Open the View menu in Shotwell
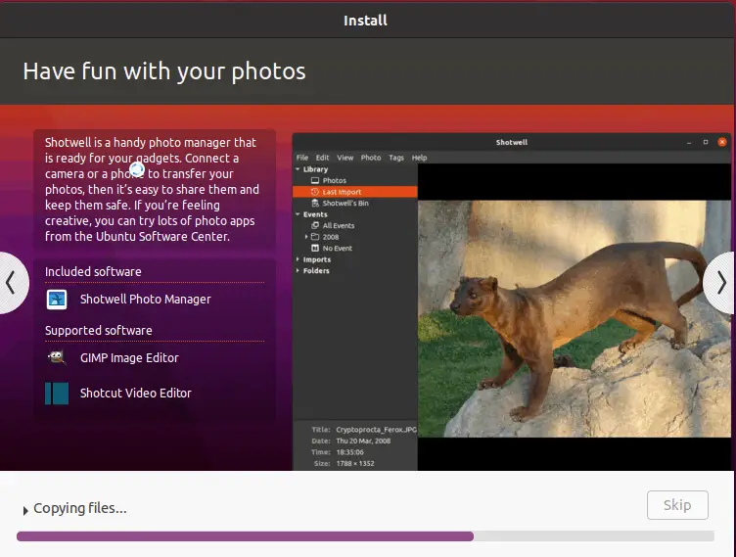 click(x=345, y=158)
